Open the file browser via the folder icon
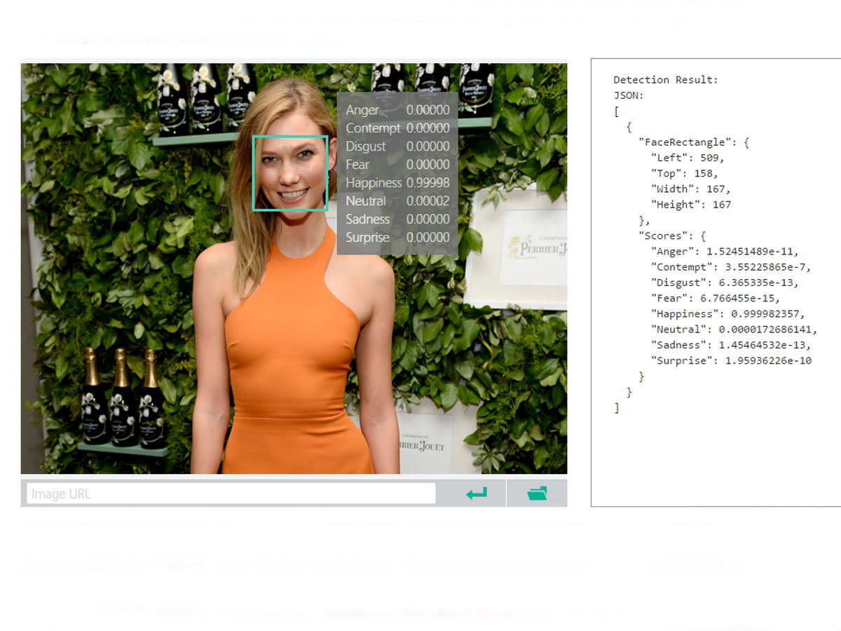 point(537,494)
